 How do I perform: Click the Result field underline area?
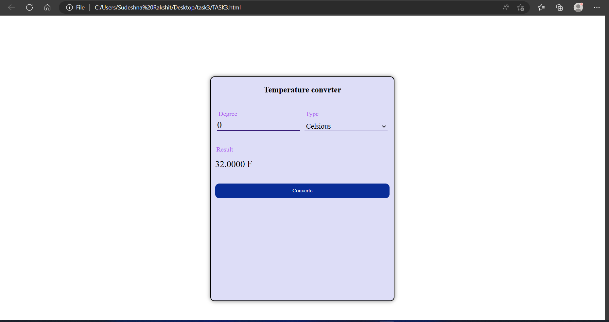[302, 169]
